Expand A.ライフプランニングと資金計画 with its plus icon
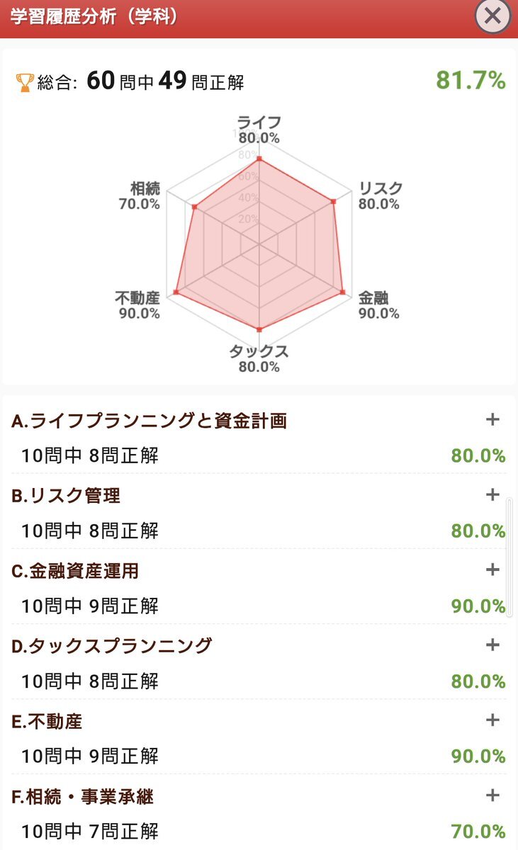The height and width of the screenshot is (850, 518). click(x=492, y=419)
